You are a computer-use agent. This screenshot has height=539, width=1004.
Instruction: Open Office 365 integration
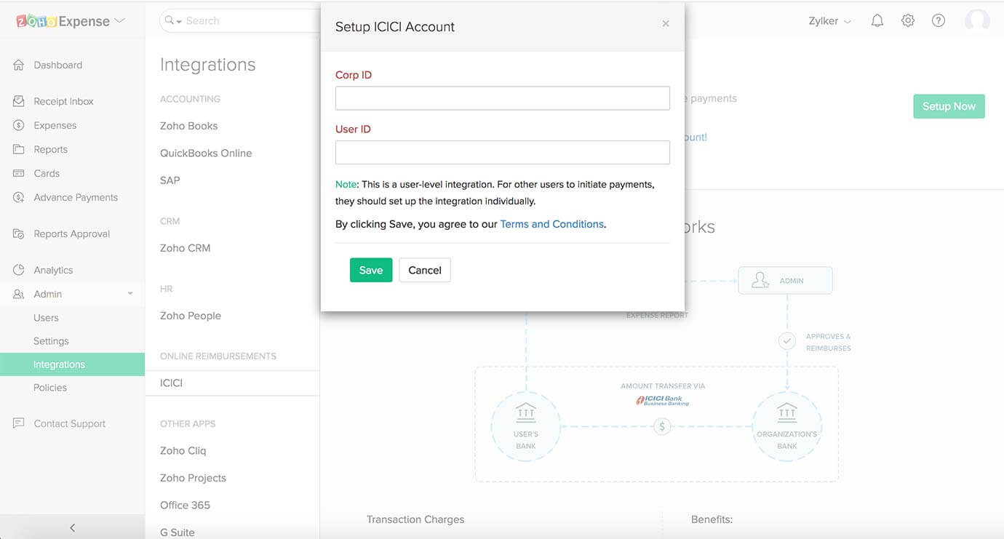click(x=185, y=505)
